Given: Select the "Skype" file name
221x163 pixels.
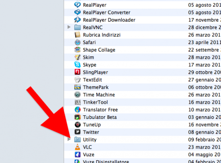Looking at the screenshot, I should click(90, 65).
